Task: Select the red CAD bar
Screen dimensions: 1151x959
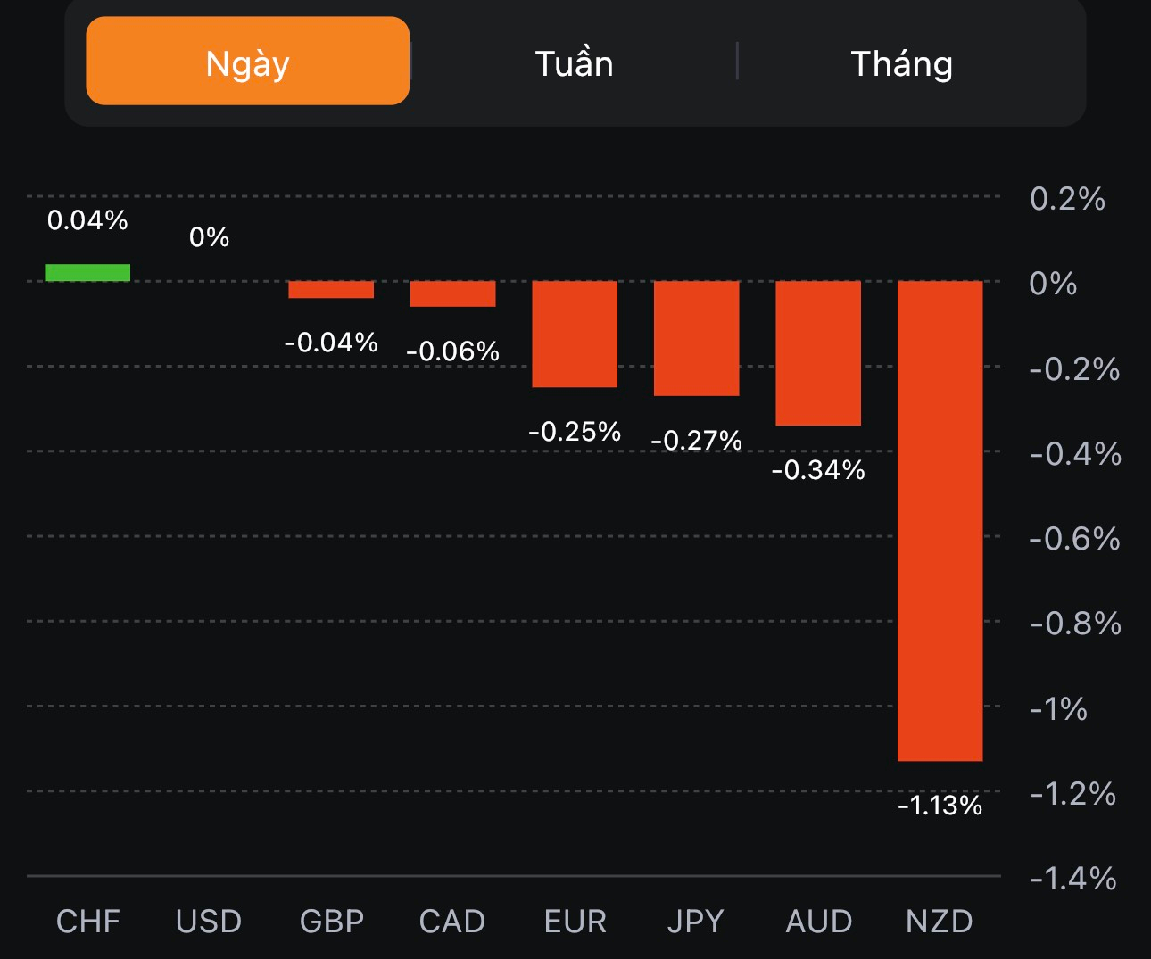Action: [x=452, y=293]
